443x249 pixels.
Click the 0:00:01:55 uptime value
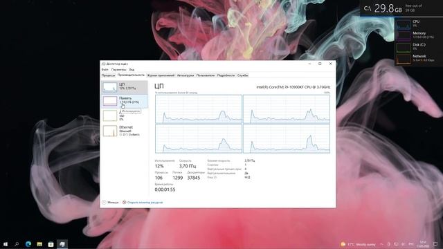165,190
